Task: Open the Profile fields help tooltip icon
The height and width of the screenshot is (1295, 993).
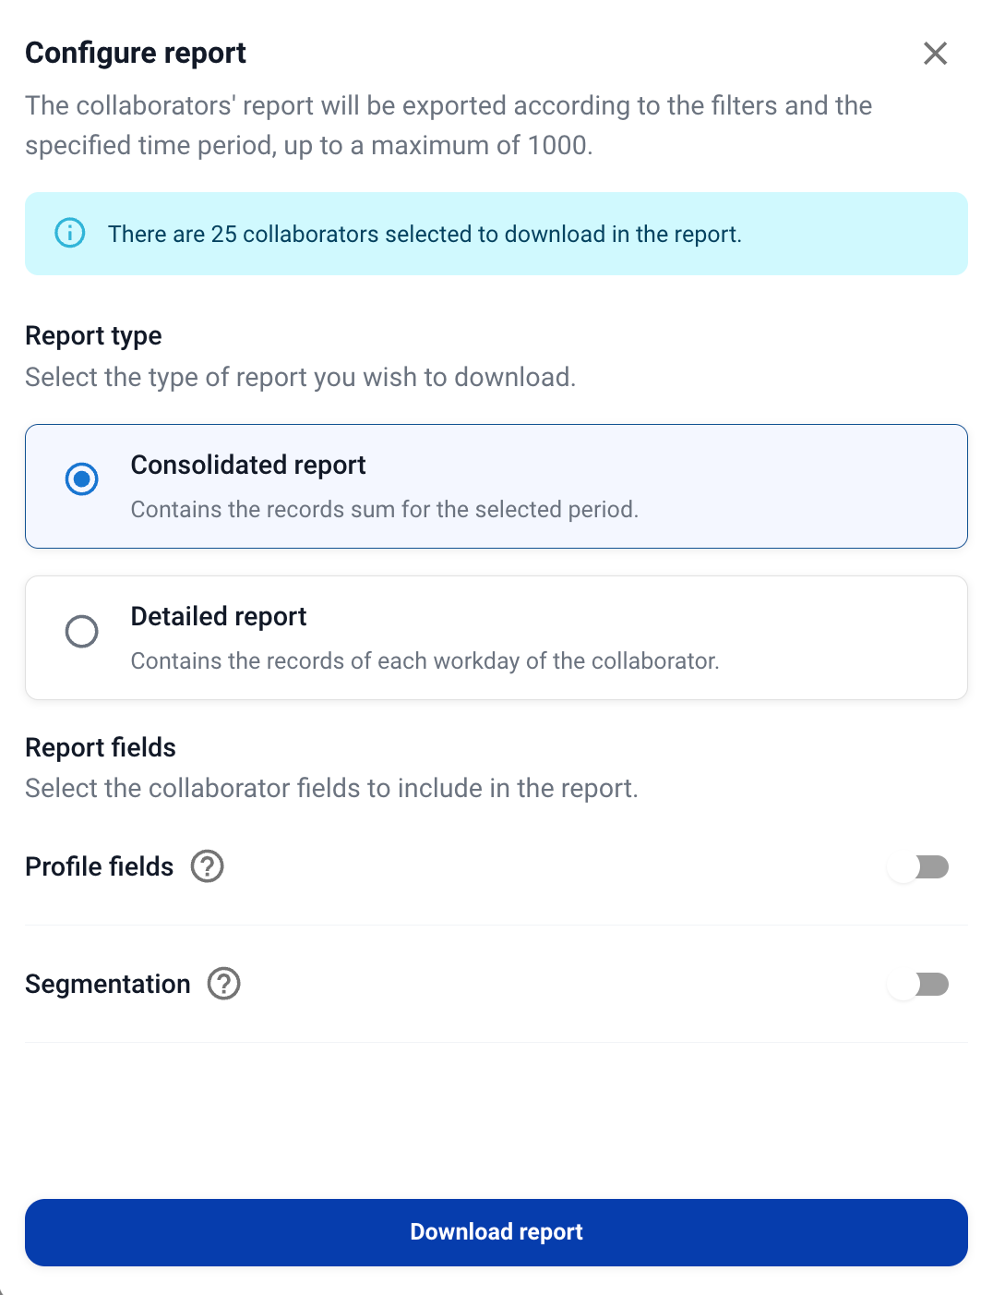Action: [x=208, y=866]
